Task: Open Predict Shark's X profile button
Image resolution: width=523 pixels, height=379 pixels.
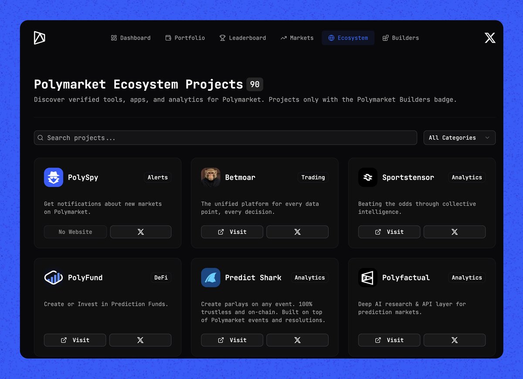Action: click(x=298, y=340)
